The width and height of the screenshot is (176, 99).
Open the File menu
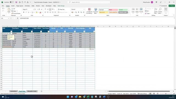[x=3, y=6]
